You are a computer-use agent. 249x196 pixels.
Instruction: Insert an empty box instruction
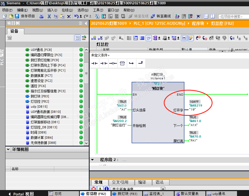coord(122,63)
